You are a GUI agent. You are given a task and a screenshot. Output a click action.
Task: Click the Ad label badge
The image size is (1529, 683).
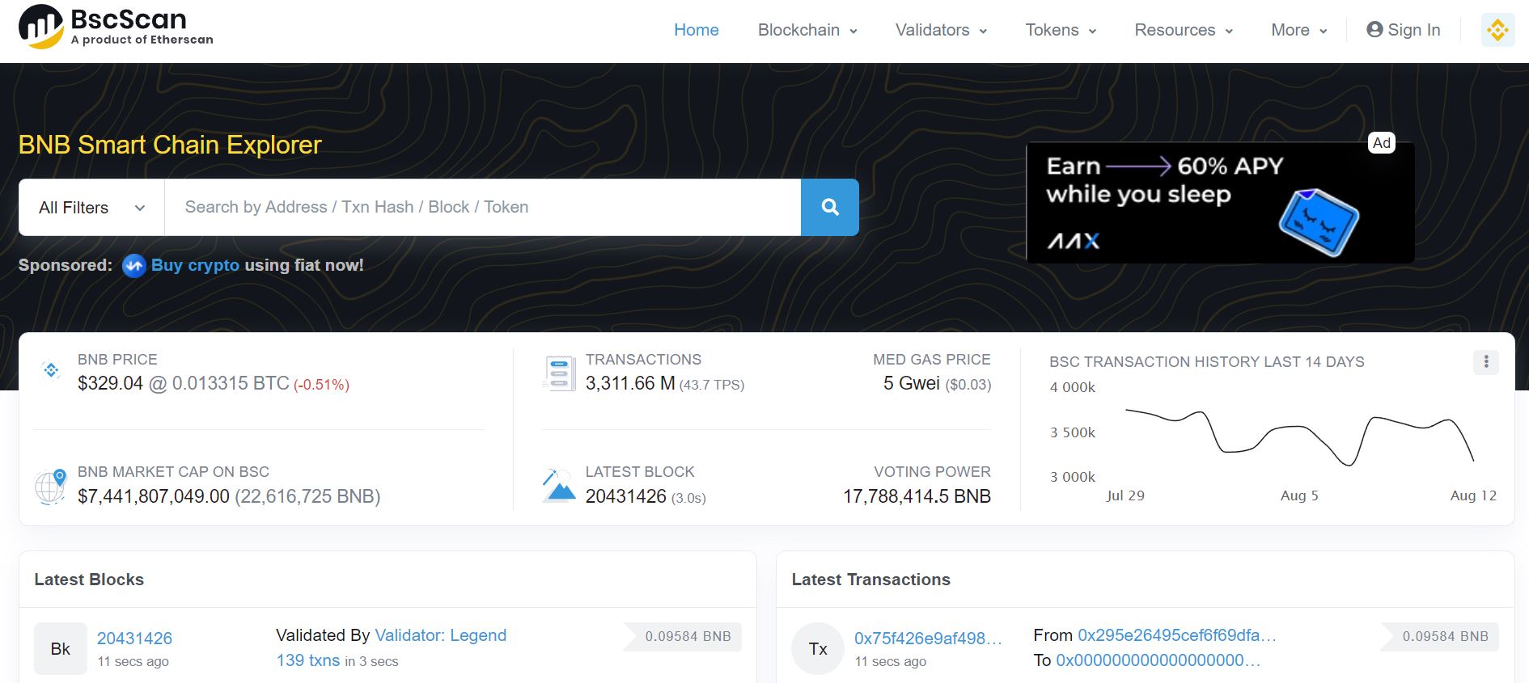[1382, 143]
